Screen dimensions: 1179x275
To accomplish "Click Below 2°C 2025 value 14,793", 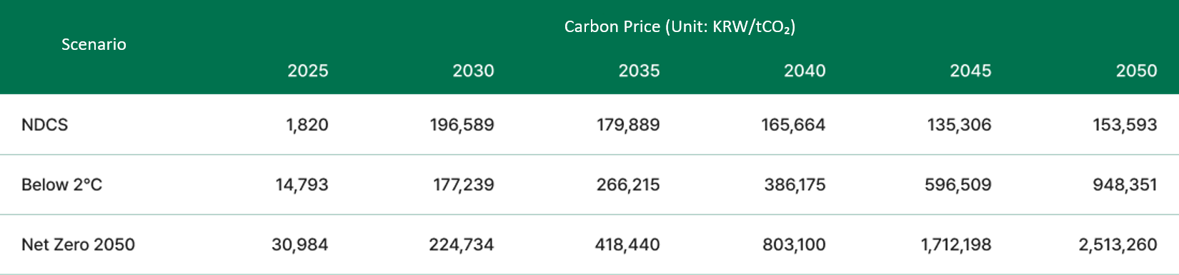I will pyautogui.click(x=302, y=185).
